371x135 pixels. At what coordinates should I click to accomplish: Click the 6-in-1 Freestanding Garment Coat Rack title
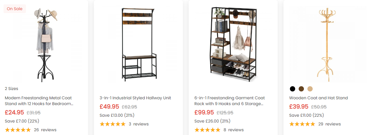pyautogui.click(x=230, y=101)
